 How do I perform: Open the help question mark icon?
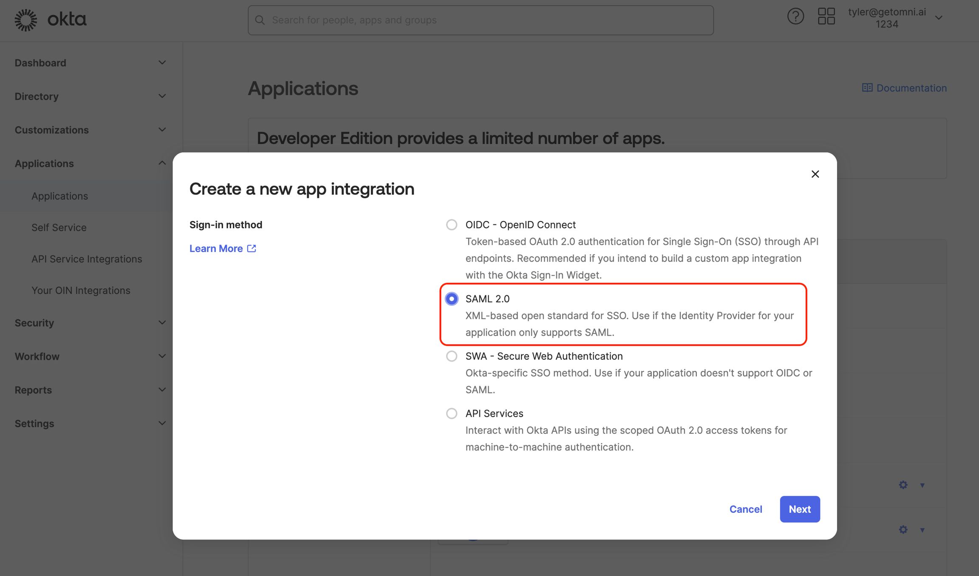[x=795, y=17]
